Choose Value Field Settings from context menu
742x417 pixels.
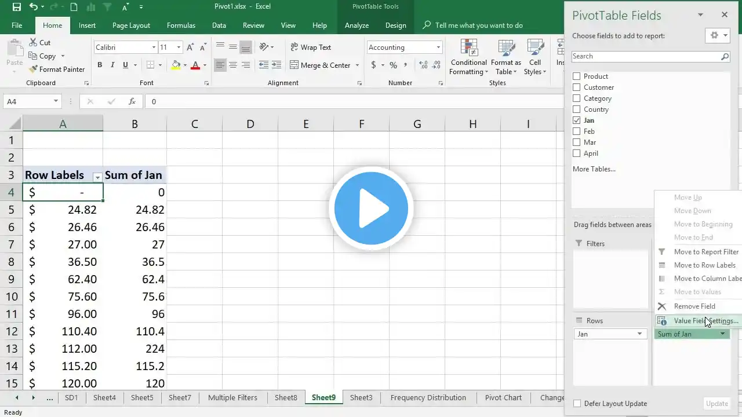click(705, 321)
